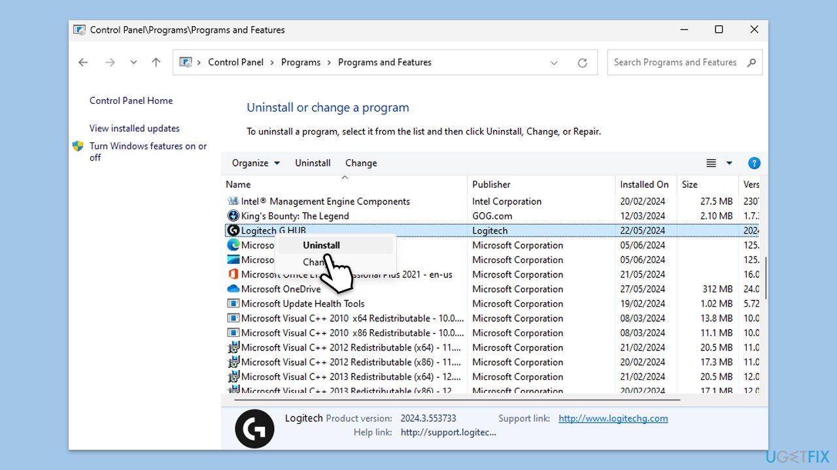This screenshot has width=837, height=470.
Task: Open Turn Windows features on or off
Action: coord(148,151)
